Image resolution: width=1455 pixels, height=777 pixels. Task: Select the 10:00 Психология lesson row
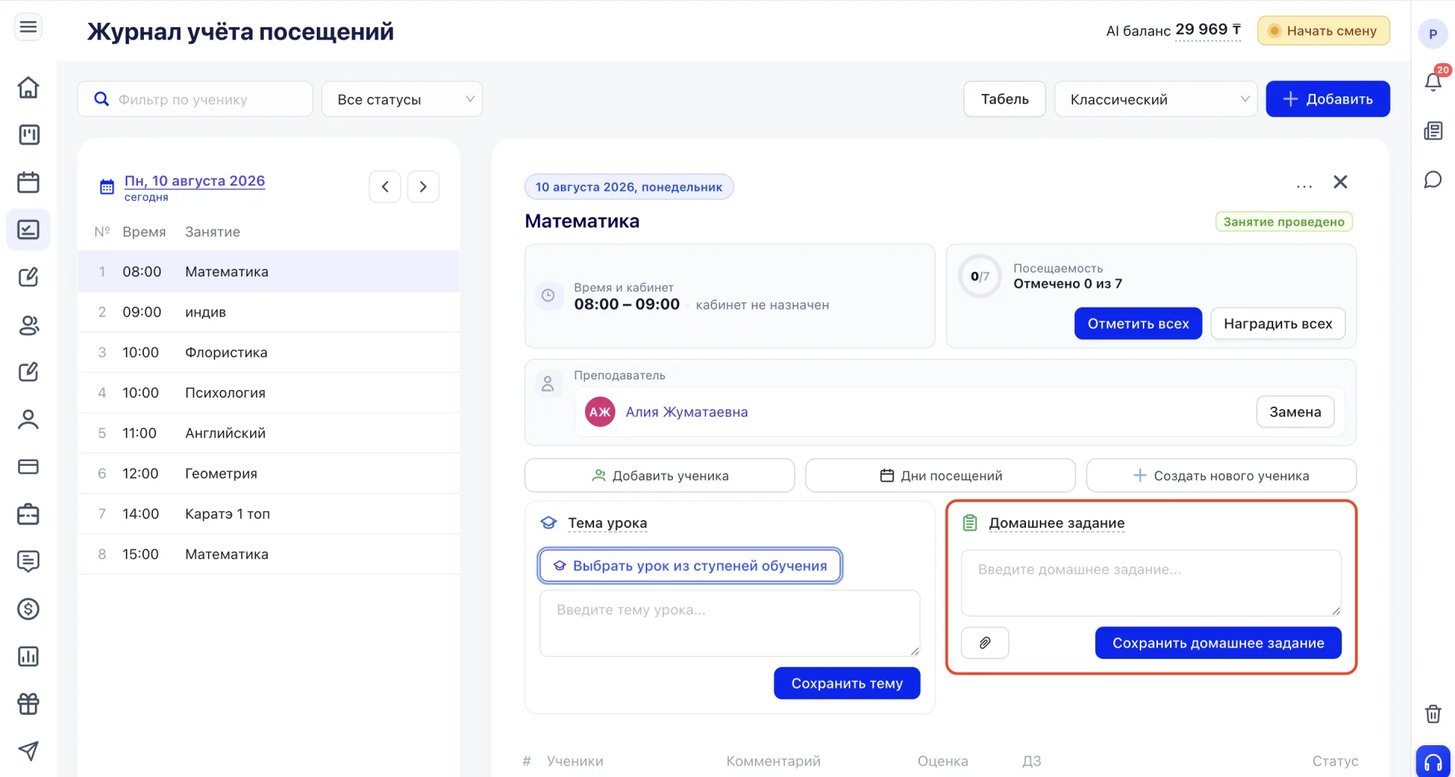tap(268, 393)
